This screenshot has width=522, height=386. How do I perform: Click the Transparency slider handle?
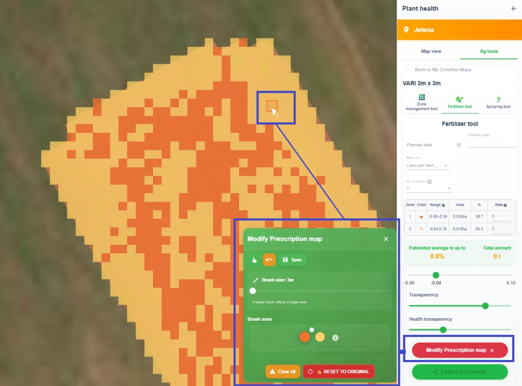click(485, 306)
